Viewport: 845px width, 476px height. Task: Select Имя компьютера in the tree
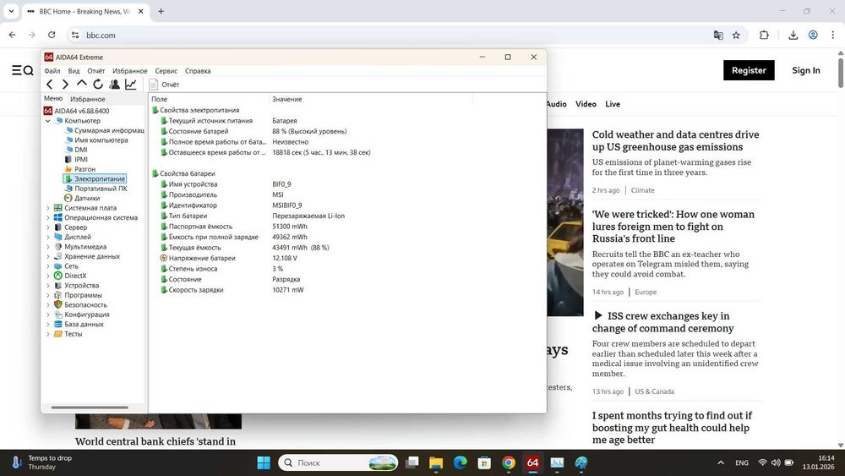click(96, 140)
